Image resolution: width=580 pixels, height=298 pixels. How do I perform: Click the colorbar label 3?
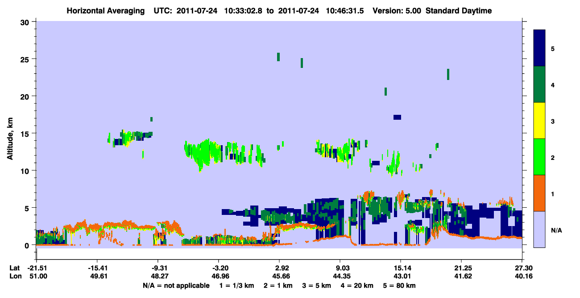tap(553, 121)
